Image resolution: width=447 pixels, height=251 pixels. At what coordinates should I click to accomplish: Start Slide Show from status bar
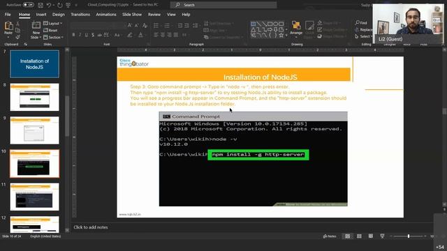click(382, 236)
